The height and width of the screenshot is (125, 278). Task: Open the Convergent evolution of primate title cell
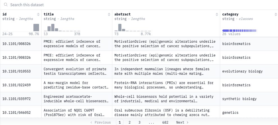77,71
